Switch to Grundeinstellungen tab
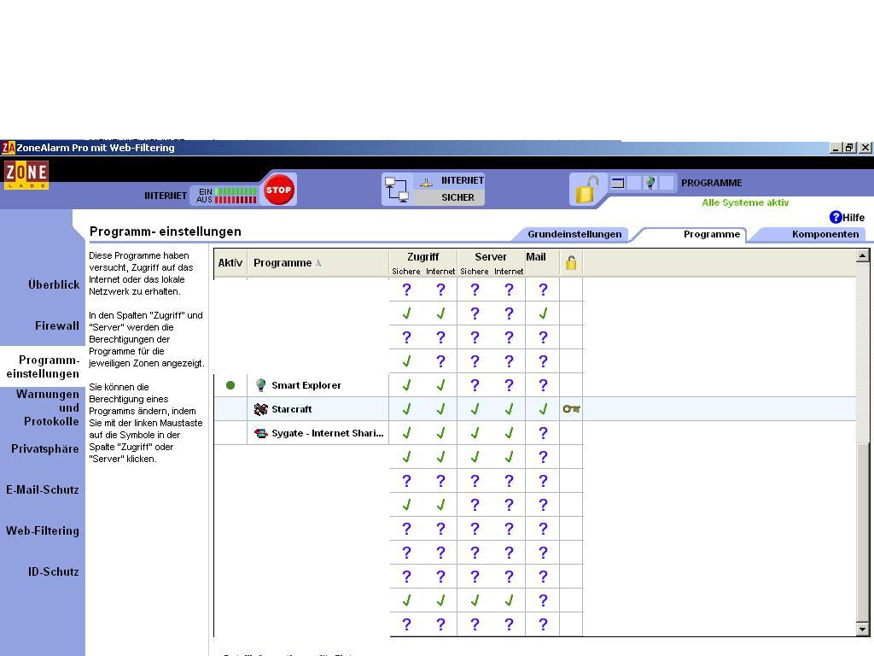Viewport: 874px width, 656px height. click(x=574, y=234)
